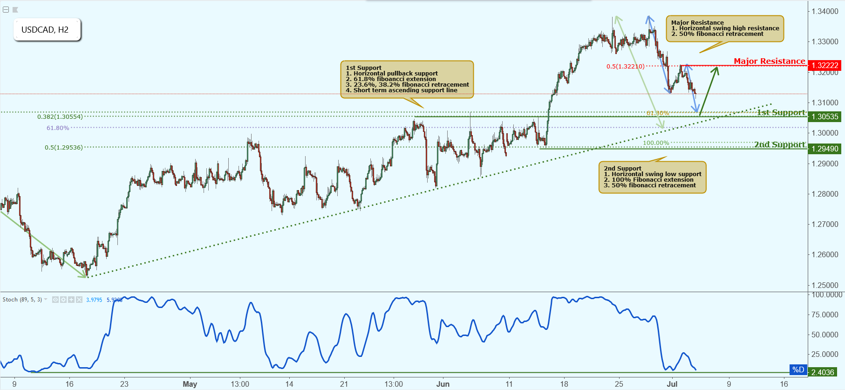Select the Major Resistance note box

pyautogui.click(x=725, y=28)
